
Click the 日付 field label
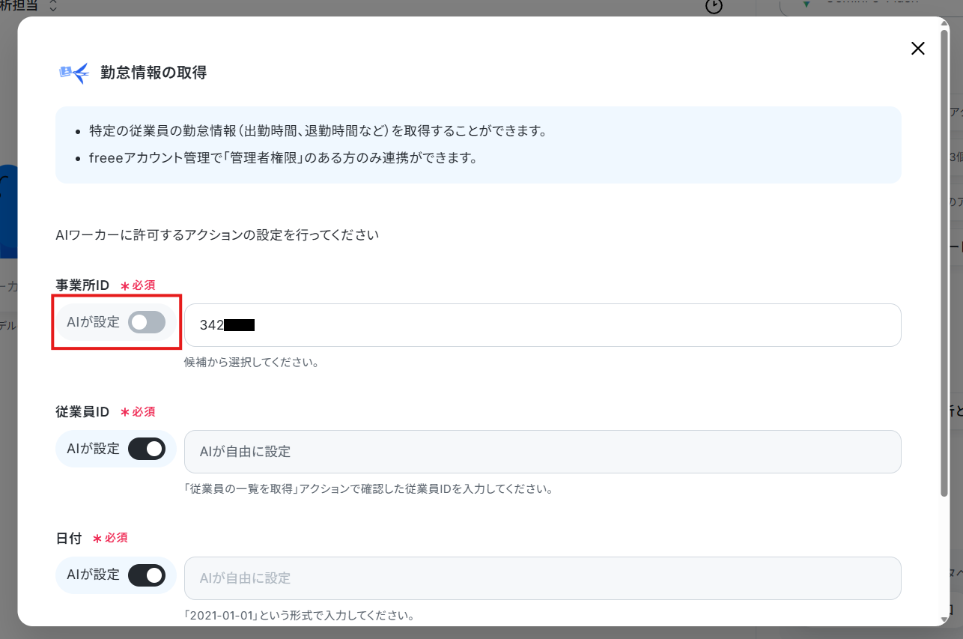coord(69,539)
